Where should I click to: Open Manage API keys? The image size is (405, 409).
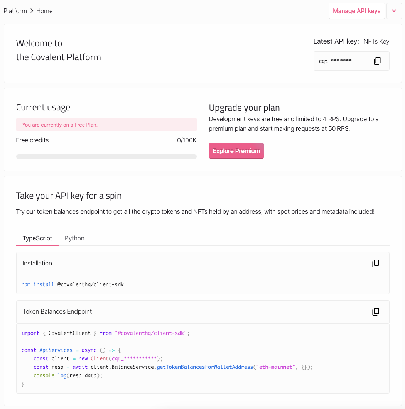[x=356, y=11]
